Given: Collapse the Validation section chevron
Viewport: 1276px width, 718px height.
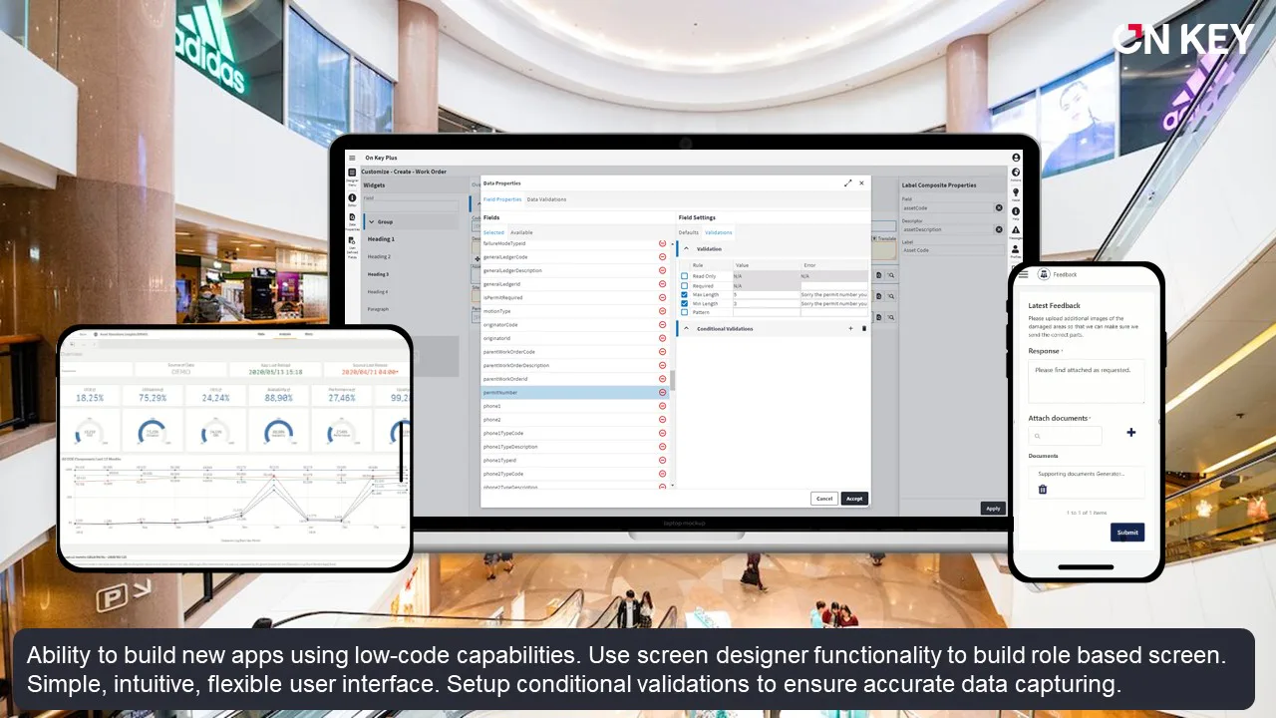Looking at the screenshot, I should [x=686, y=249].
